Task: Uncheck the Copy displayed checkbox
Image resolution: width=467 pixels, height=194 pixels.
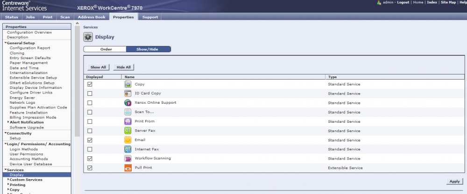Action: click(90, 84)
